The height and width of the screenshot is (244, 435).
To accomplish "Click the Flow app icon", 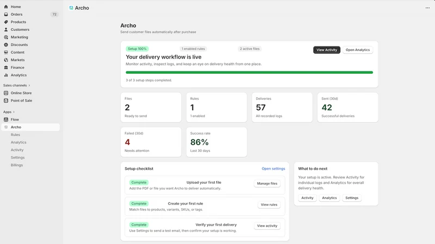I will [x=6, y=119].
